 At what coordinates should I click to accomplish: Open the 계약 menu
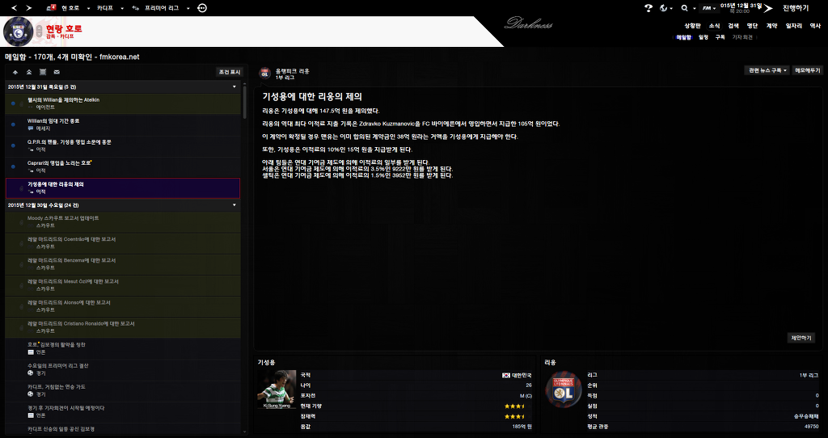tap(771, 25)
